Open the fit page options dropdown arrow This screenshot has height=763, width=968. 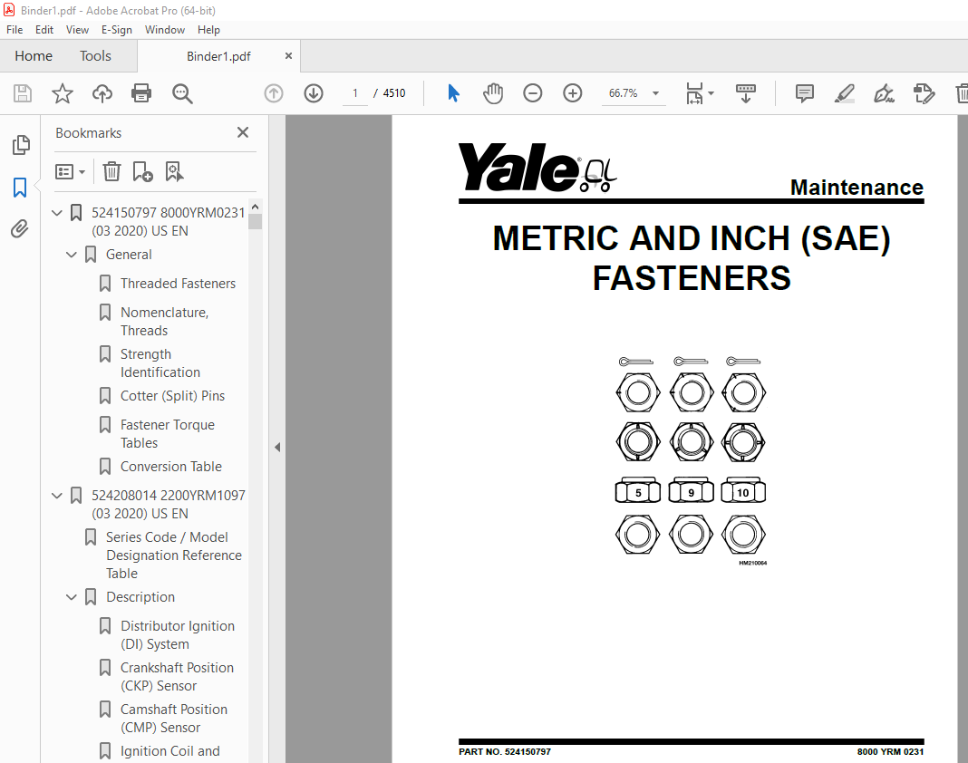pyautogui.click(x=711, y=93)
